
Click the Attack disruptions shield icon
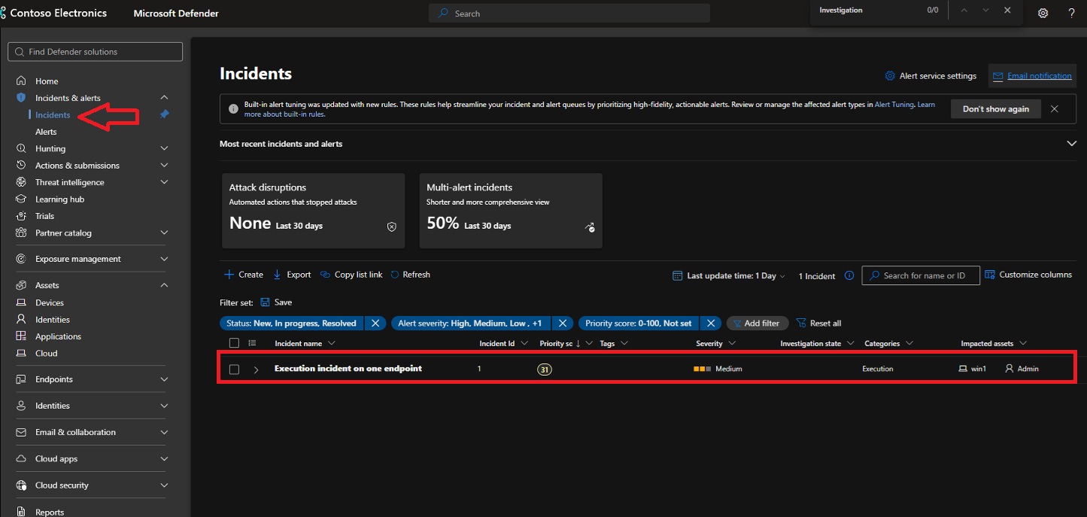[391, 227]
